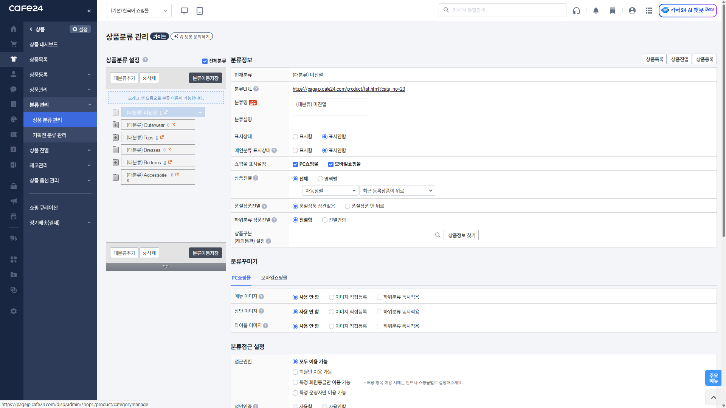Click the user account profile icon
Image resolution: width=726 pixels, height=408 pixels.
pos(632,11)
